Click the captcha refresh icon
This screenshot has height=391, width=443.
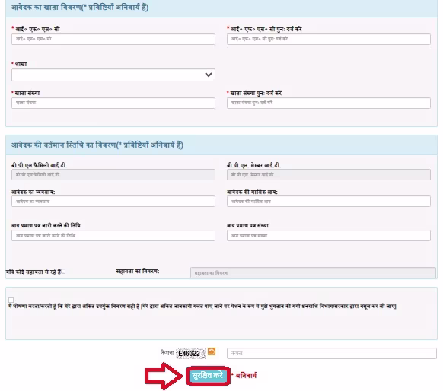212,351
